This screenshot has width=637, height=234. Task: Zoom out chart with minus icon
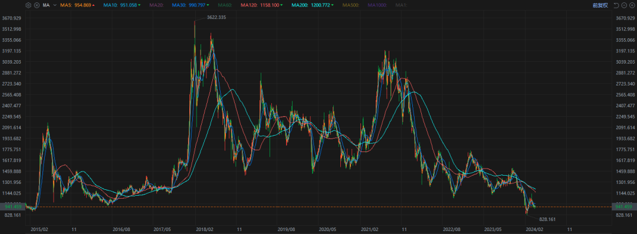coord(624,5)
